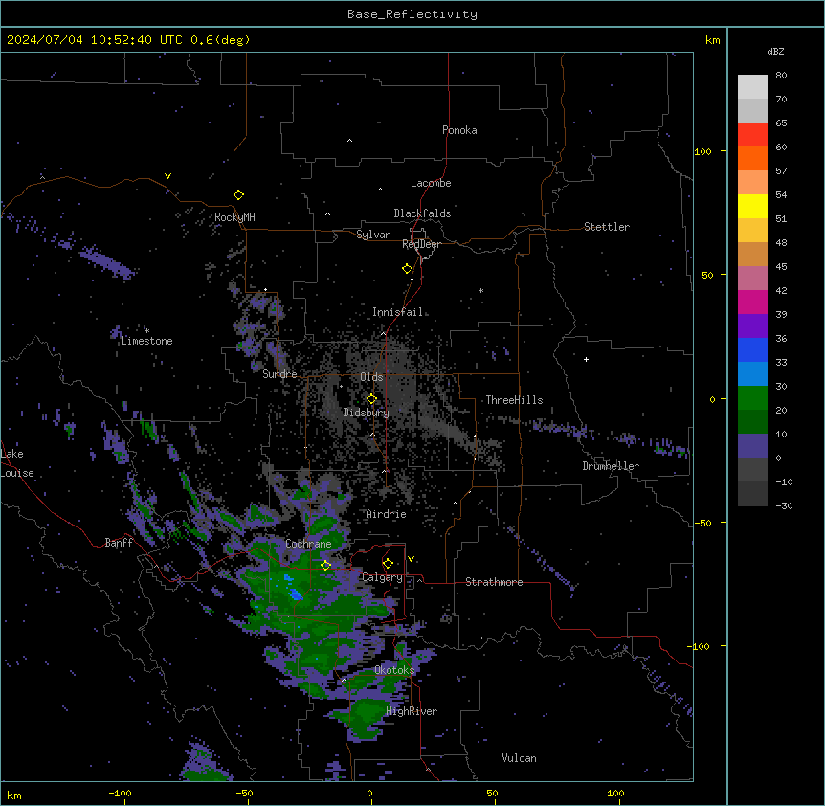Click the Stettler label

[x=607, y=227]
